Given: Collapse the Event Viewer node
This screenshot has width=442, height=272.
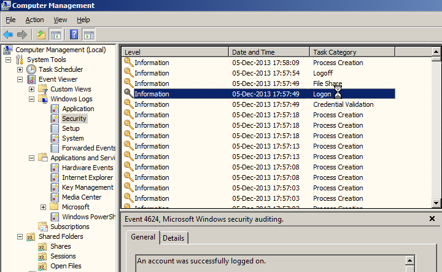Looking at the screenshot, I should [x=20, y=79].
